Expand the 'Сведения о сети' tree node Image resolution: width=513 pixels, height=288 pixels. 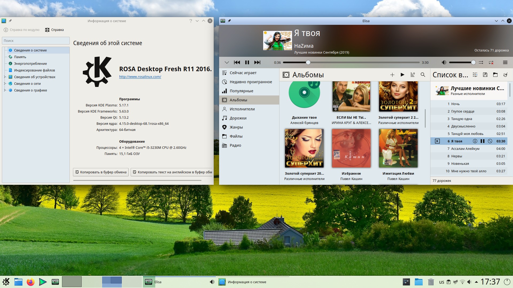click(x=5, y=84)
